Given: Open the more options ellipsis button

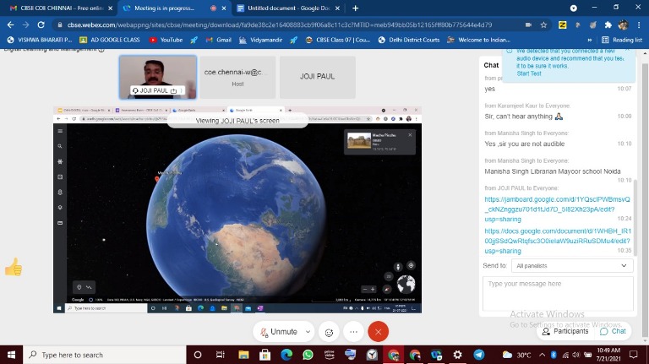Looking at the screenshot, I should point(353,332).
